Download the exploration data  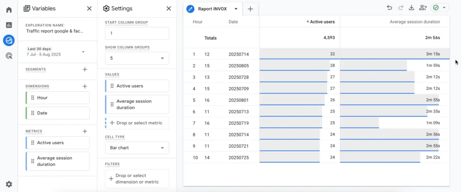[x=412, y=8]
